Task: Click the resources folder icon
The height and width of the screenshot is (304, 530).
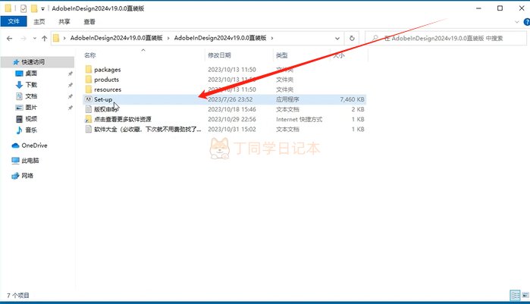Action: pyautogui.click(x=89, y=89)
